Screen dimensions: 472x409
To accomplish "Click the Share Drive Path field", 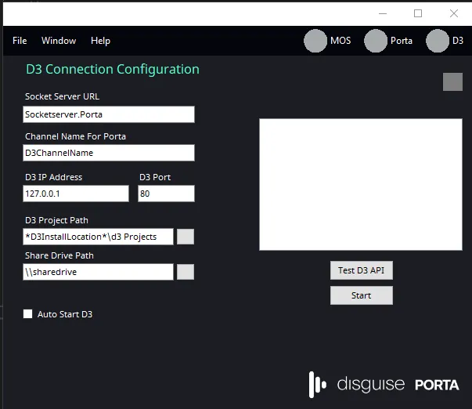I will coord(98,272).
